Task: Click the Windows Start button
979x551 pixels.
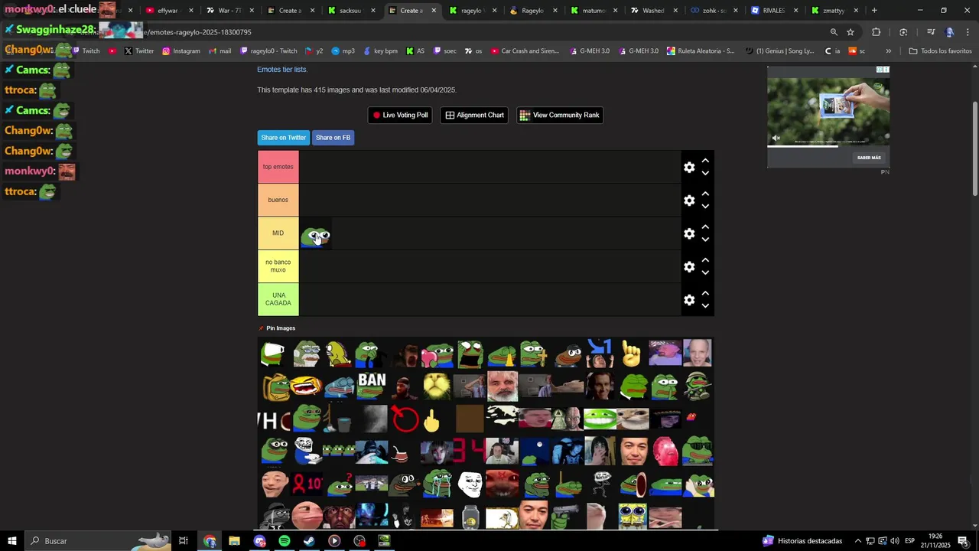Action: pyautogui.click(x=11, y=541)
